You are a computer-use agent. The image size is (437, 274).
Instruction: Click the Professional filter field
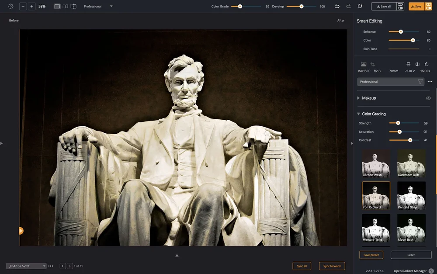pyautogui.click(x=391, y=82)
